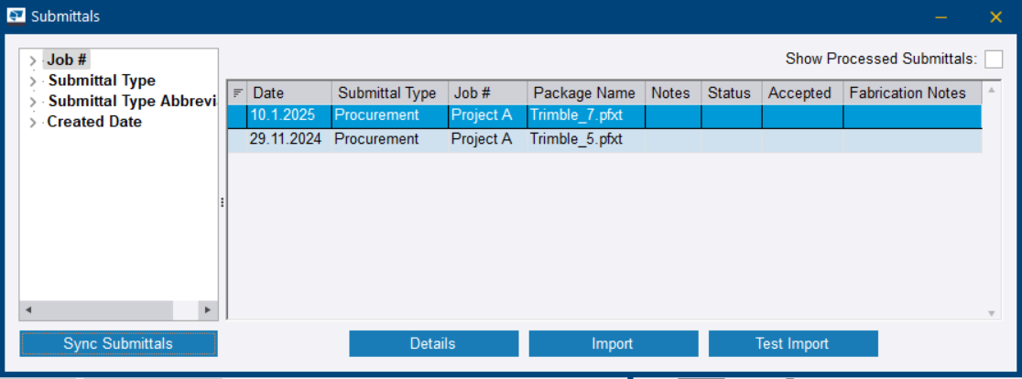Viewport: 1022px width, 379px height.
Task: Select the Trimble_7.pfxt package row
Action: click(576, 116)
